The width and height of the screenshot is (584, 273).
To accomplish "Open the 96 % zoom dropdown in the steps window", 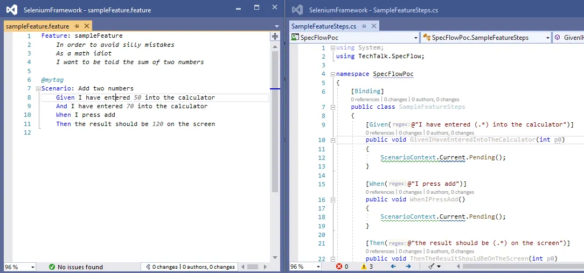I will pyautogui.click(x=318, y=267).
